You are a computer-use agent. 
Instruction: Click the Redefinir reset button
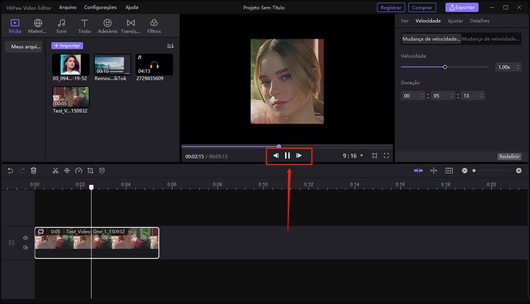click(x=510, y=156)
